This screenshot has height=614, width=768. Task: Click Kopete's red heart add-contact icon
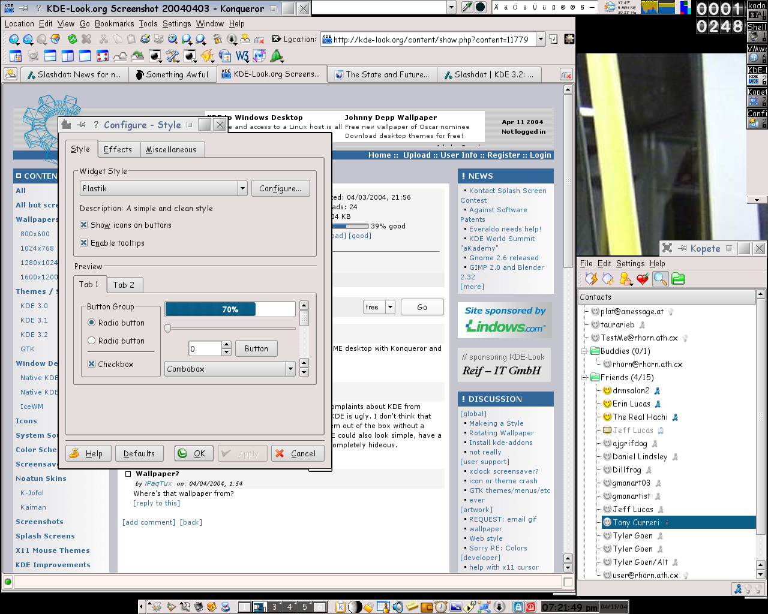643,279
